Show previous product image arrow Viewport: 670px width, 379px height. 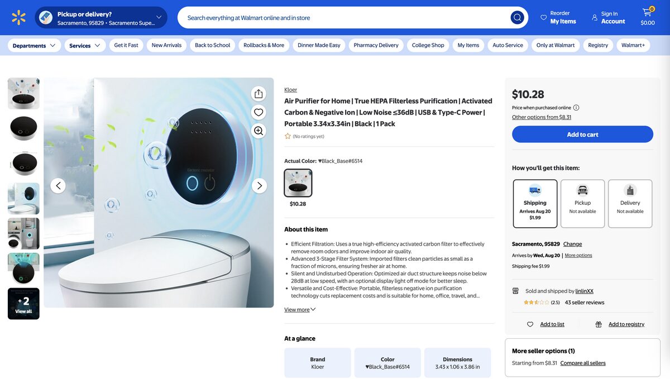[x=58, y=186]
